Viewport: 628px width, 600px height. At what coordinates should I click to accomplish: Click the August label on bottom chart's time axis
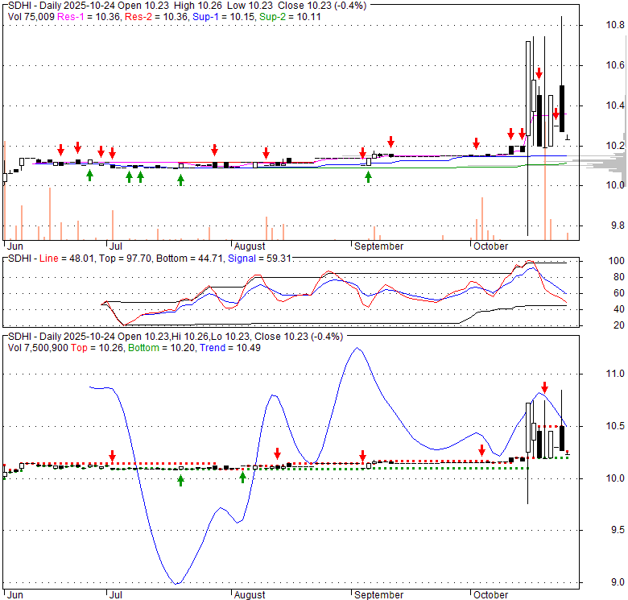(x=249, y=594)
